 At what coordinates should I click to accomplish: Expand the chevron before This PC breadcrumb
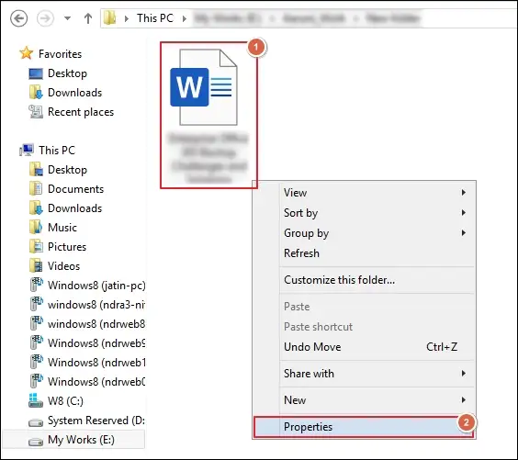coord(127,18)
